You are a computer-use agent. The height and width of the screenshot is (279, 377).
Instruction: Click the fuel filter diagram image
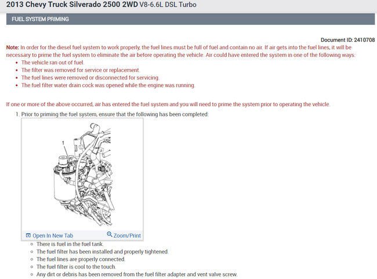[x=82, y=175]
